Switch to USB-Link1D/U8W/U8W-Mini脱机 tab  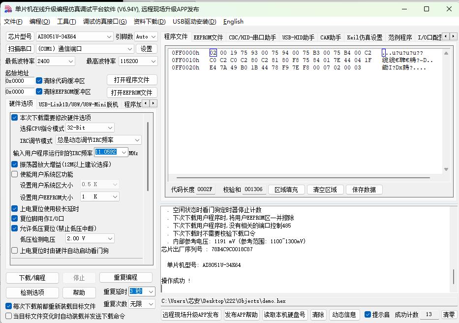[78, 104]
